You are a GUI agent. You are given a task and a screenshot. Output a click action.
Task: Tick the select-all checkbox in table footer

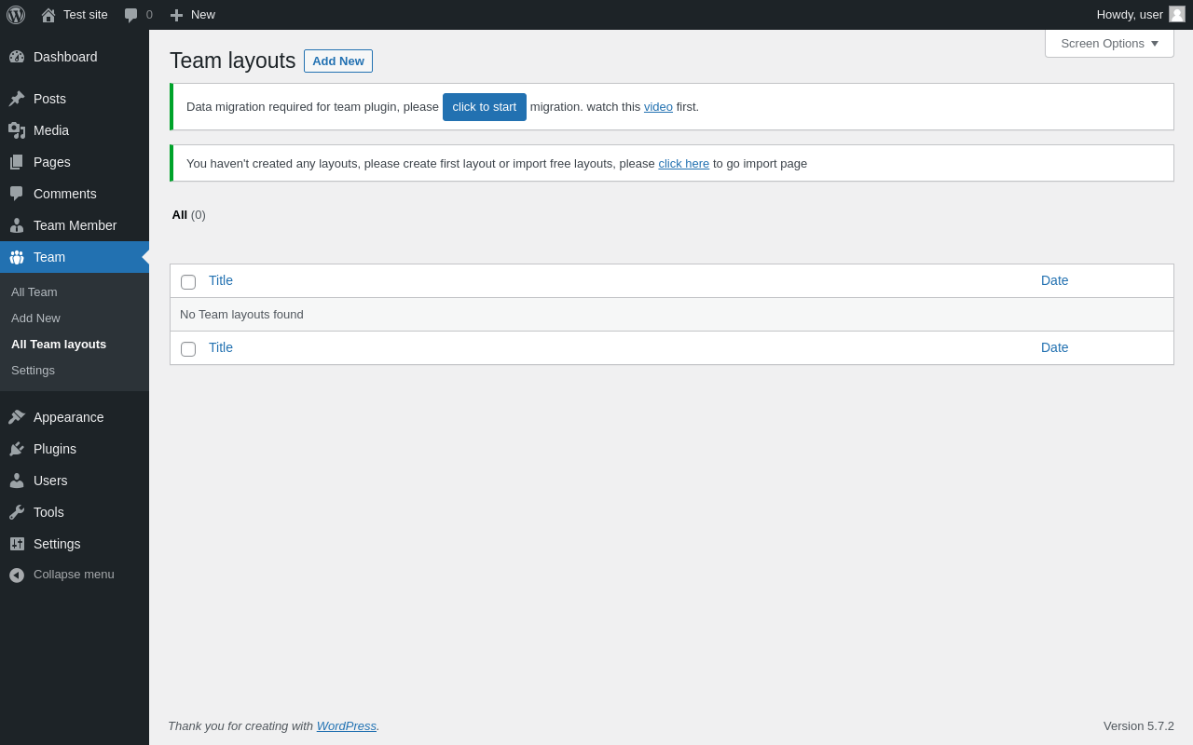pyautogui.click(x=188, y=349)
